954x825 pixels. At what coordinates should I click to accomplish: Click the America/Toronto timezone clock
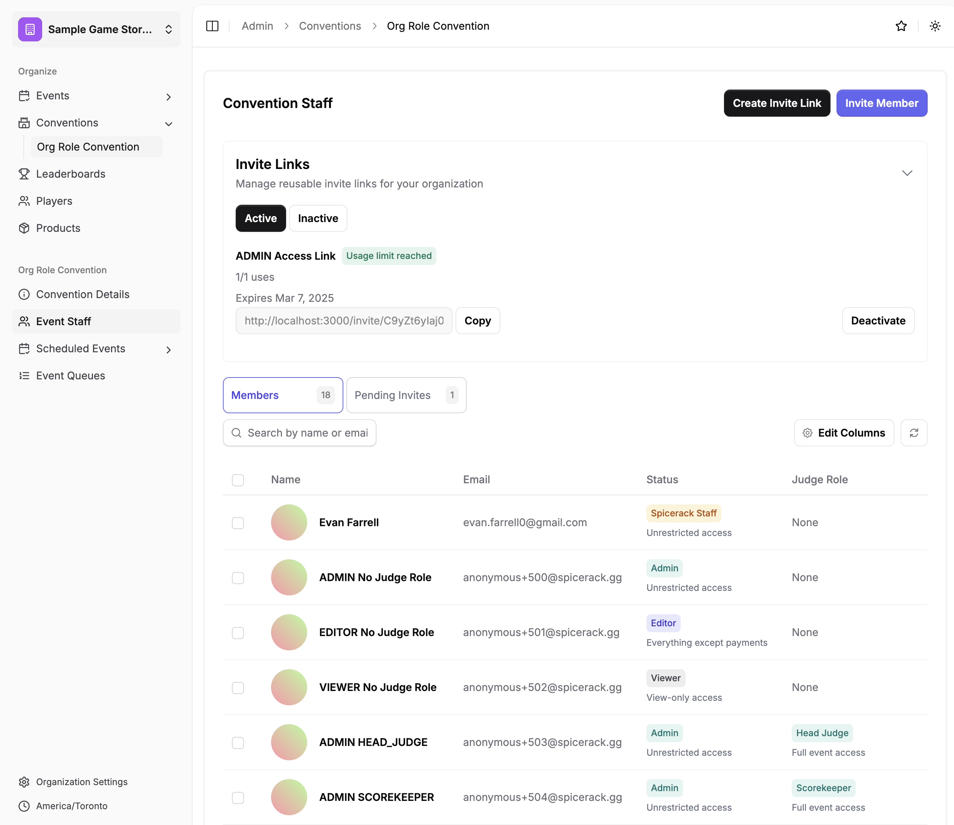click(x=72, y=806)
